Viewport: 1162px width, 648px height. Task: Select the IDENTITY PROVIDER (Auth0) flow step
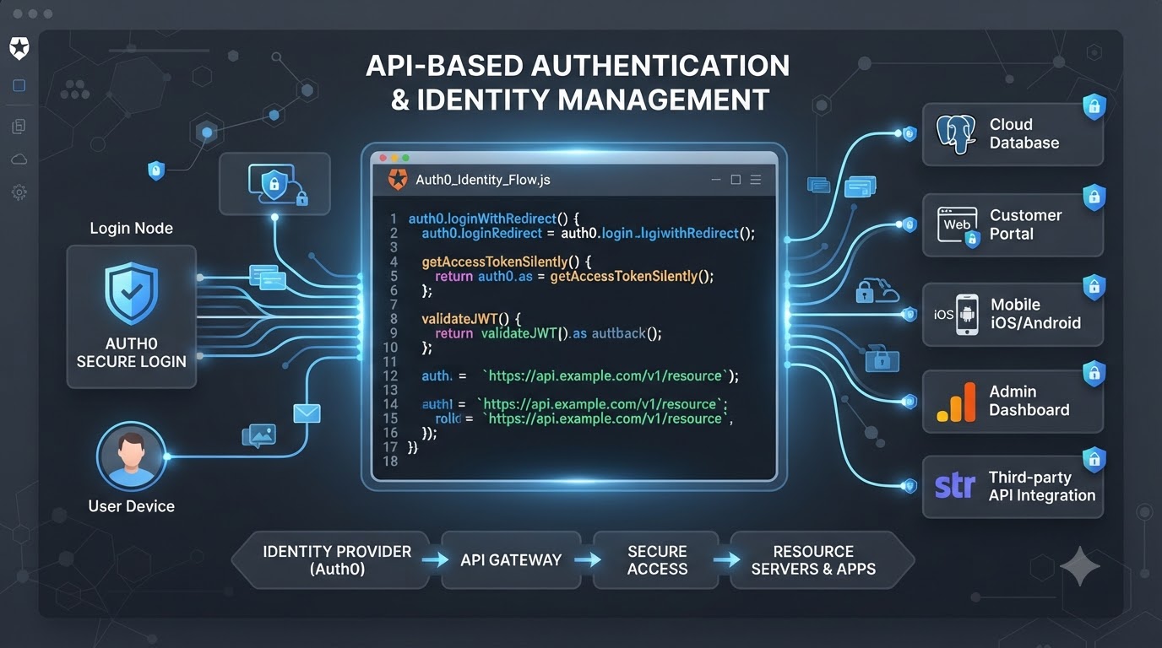tap(330, 560)
